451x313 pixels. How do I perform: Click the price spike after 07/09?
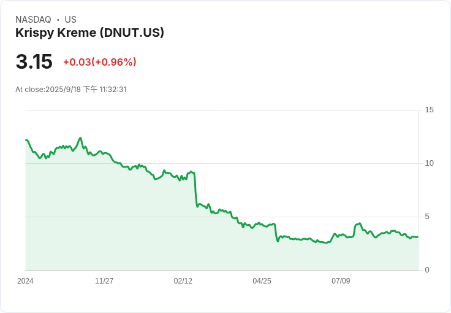[x=358, y=224]
